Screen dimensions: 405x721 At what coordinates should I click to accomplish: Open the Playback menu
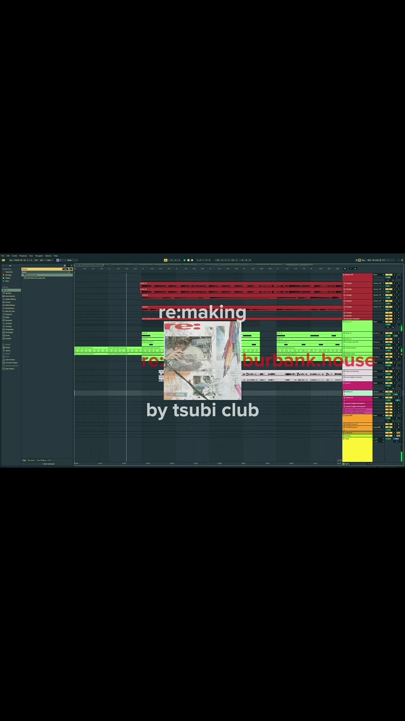pos(23,256)
